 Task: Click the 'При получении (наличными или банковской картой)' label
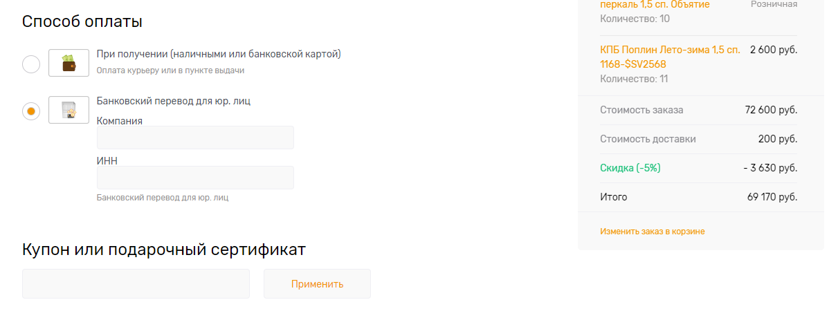click(219, 54)
